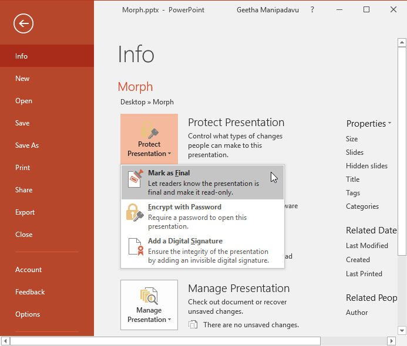Open the Save As tab
The height and width of the screenshot is (346, 407).
(x=27, y=145)
